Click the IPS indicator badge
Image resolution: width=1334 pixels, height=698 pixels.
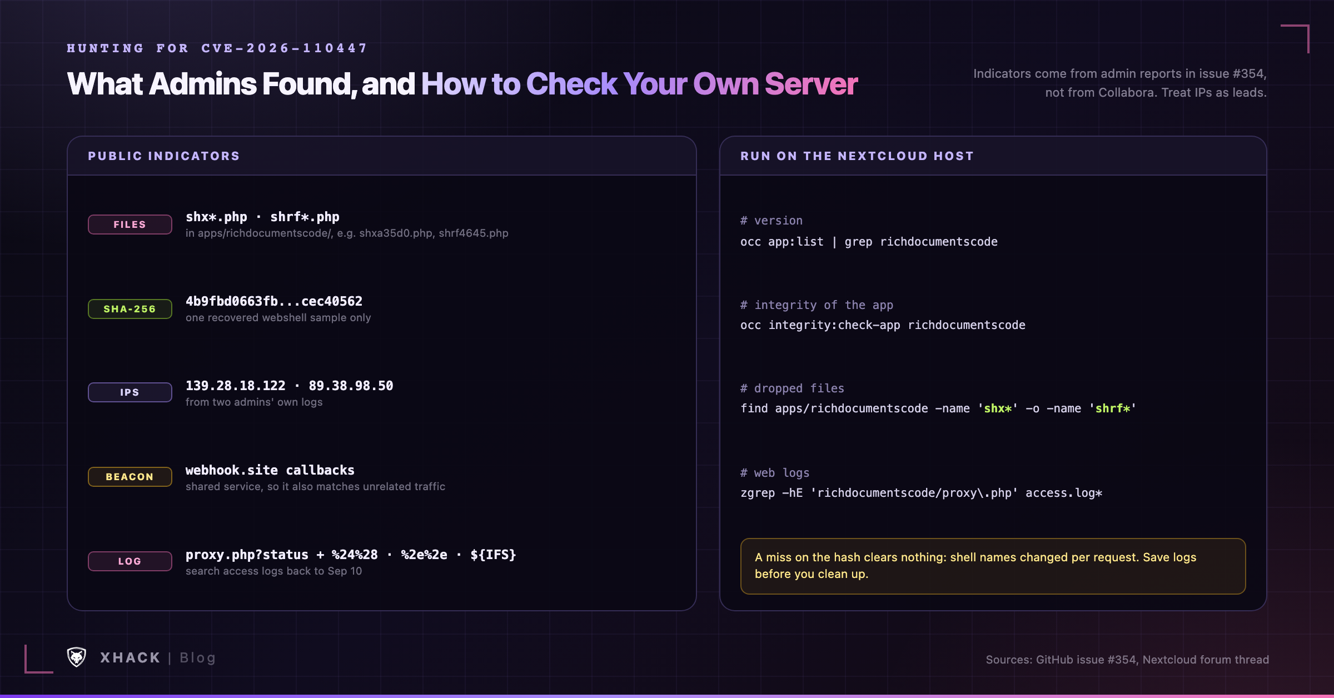tap(130, 392)
